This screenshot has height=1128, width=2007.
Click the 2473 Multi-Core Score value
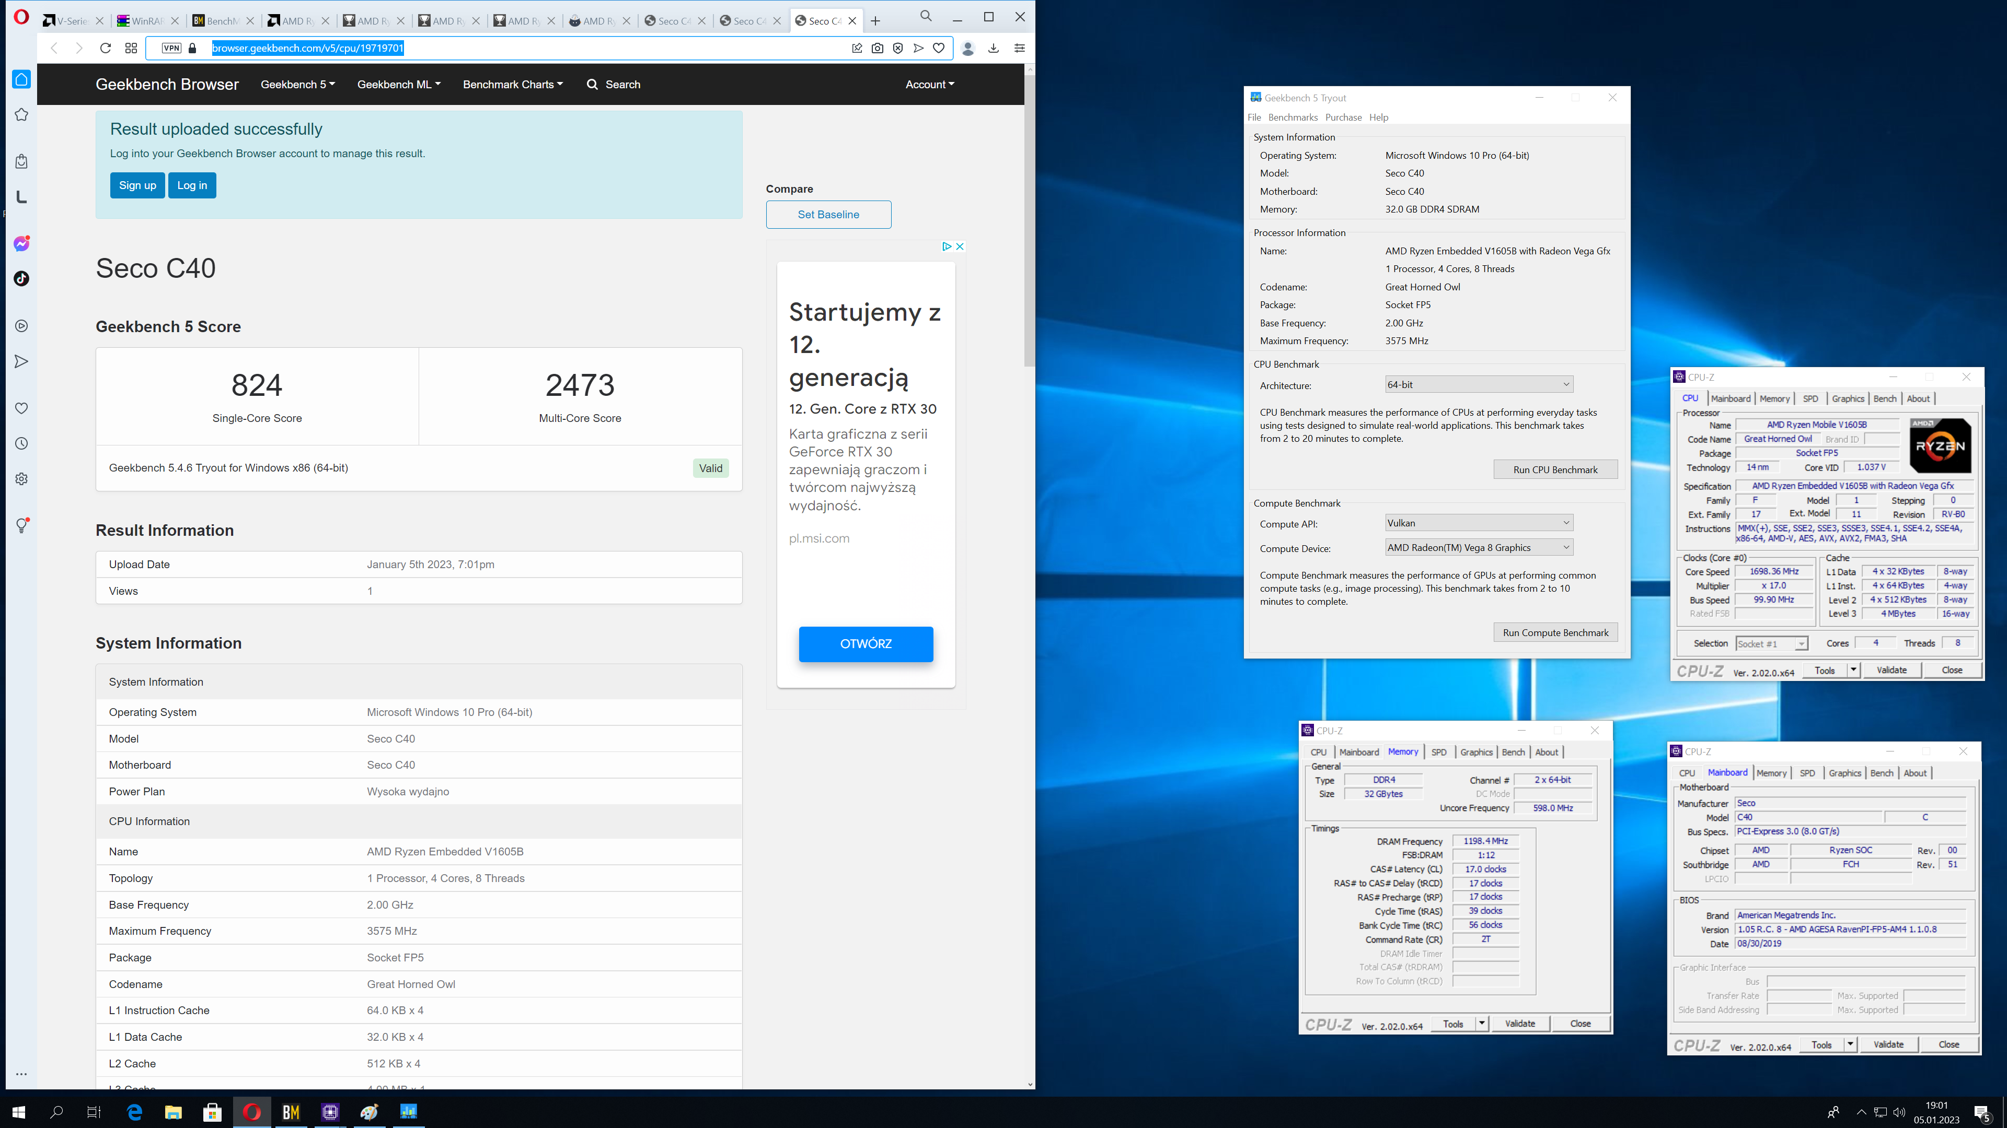point(581,385)
